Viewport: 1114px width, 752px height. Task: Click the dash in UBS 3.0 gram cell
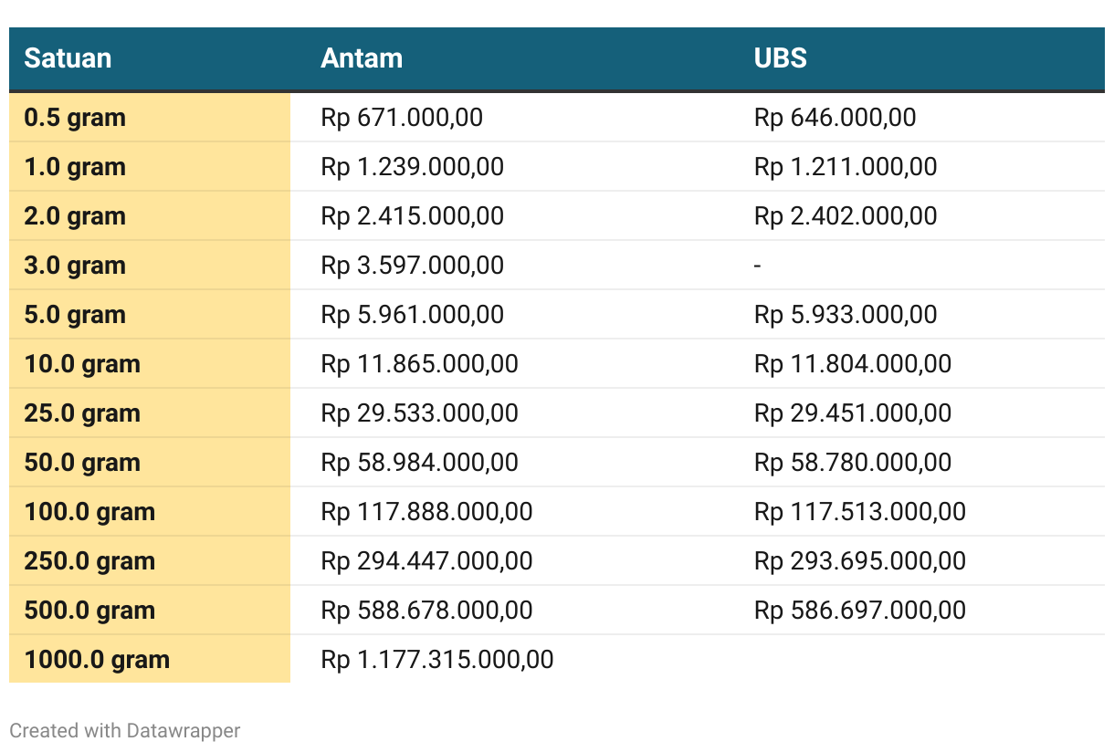[x=758, y=266]
